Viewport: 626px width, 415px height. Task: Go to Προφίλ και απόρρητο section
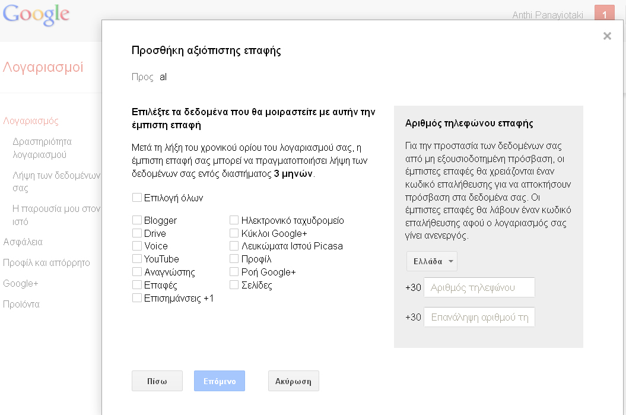[x=46, y=262]
